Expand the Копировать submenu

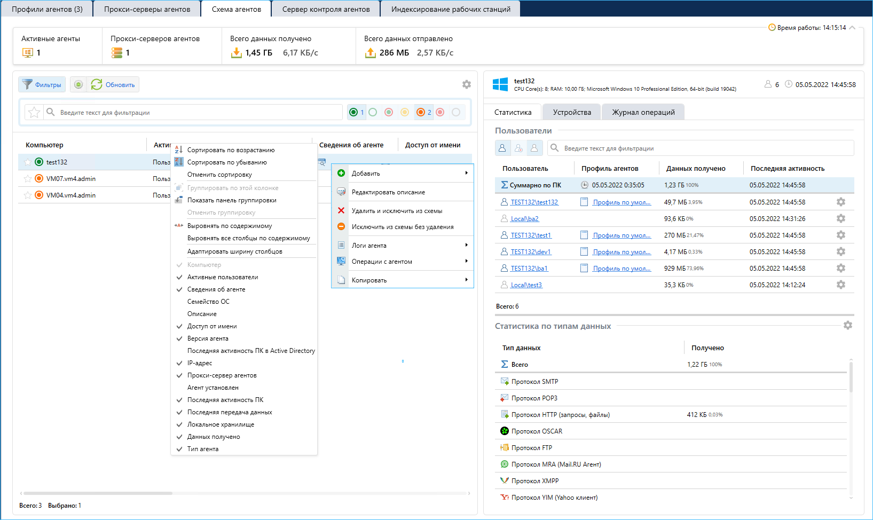(403, 280)
